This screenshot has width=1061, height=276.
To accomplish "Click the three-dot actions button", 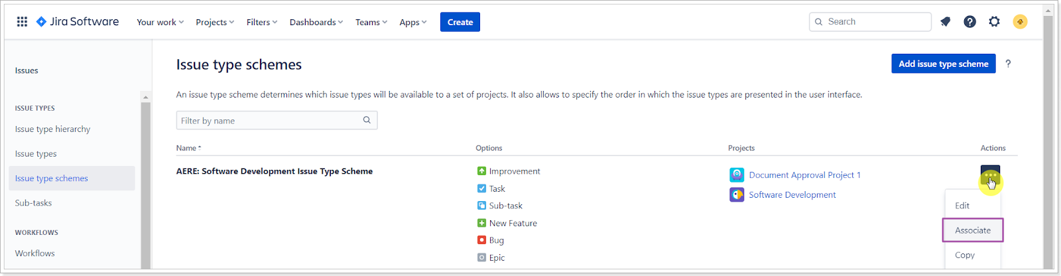I will coord(990,175).
